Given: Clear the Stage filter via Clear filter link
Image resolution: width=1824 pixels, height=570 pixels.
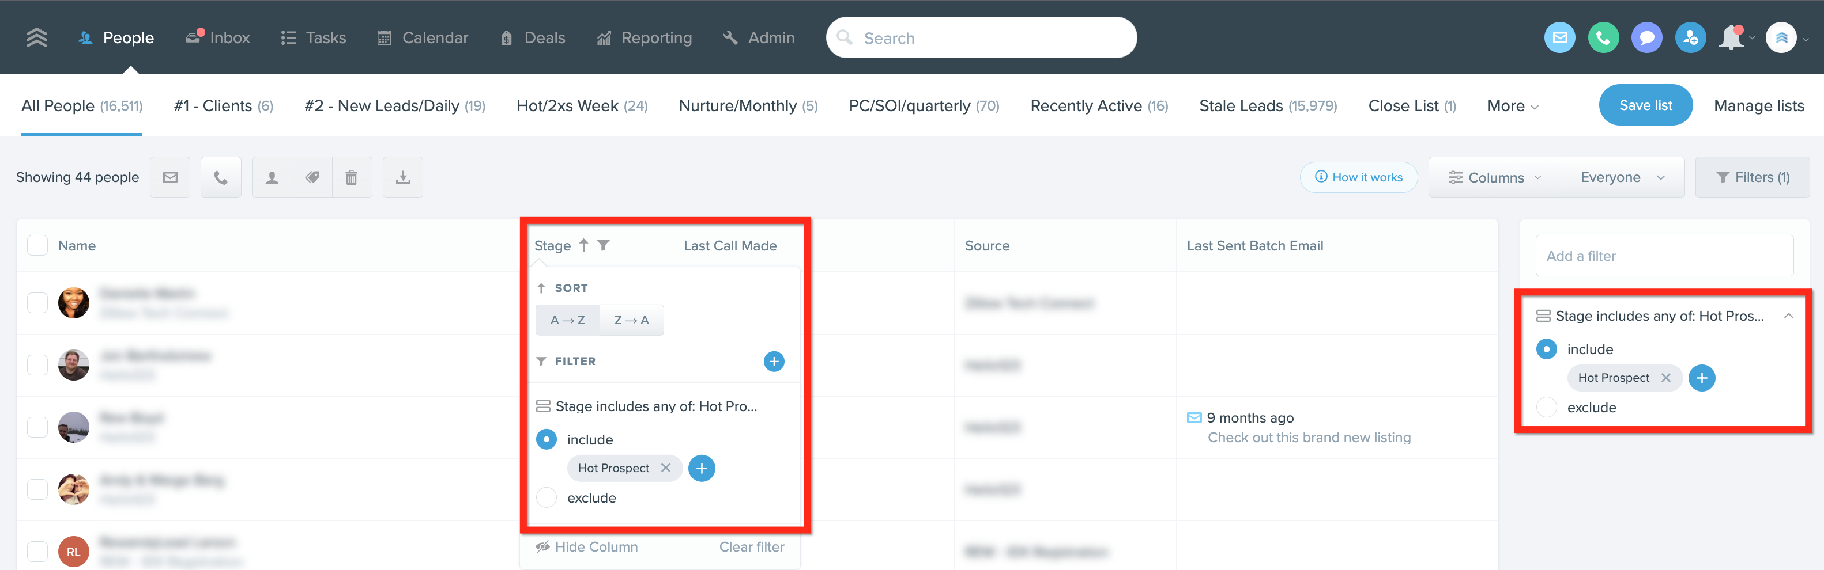Looking at the screenshot, I should (751, 546).
